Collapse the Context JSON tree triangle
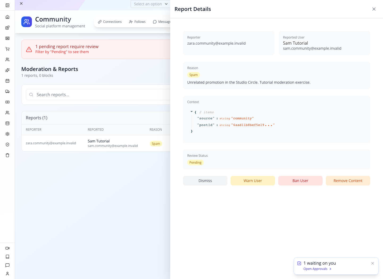Screen dimensions: 383x279 coord(191,112)
